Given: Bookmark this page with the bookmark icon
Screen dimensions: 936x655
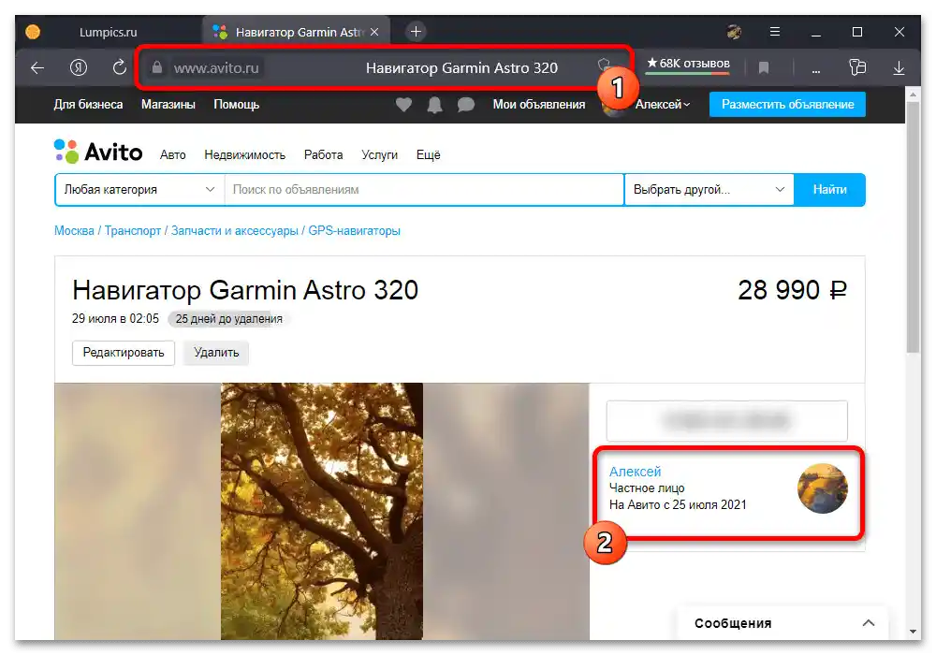Looking at the screenshot, I should (x=764, y=68).
